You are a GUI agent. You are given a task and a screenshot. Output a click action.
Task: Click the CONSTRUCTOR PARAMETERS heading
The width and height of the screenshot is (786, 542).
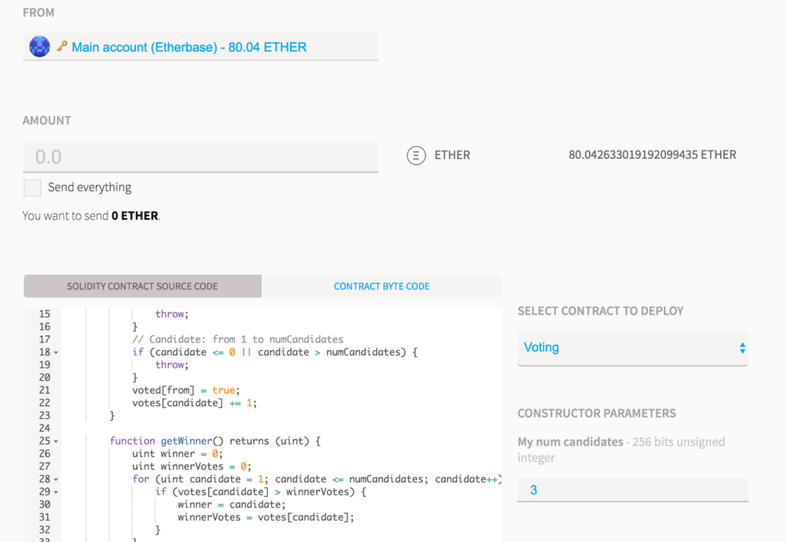(x=596, y=413)
